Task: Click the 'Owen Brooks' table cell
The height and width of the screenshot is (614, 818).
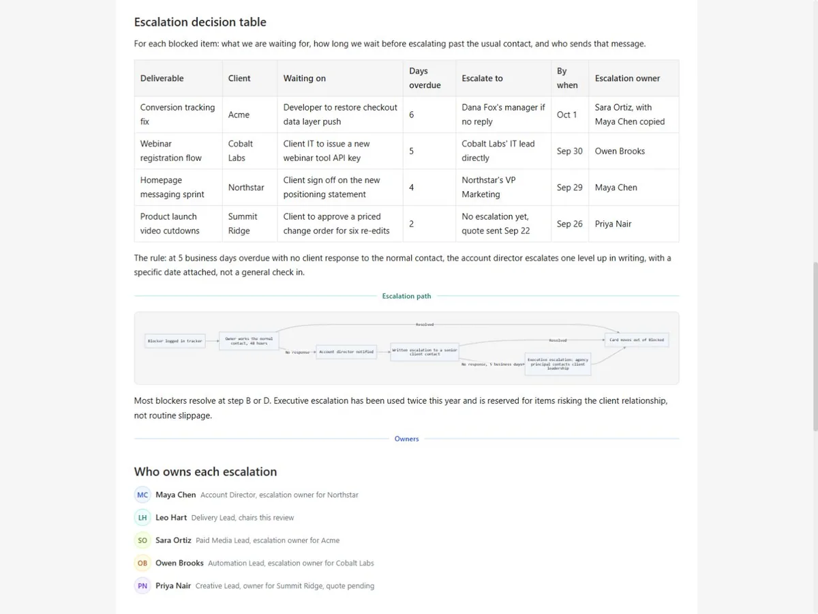Action: (x=634, y=151)
